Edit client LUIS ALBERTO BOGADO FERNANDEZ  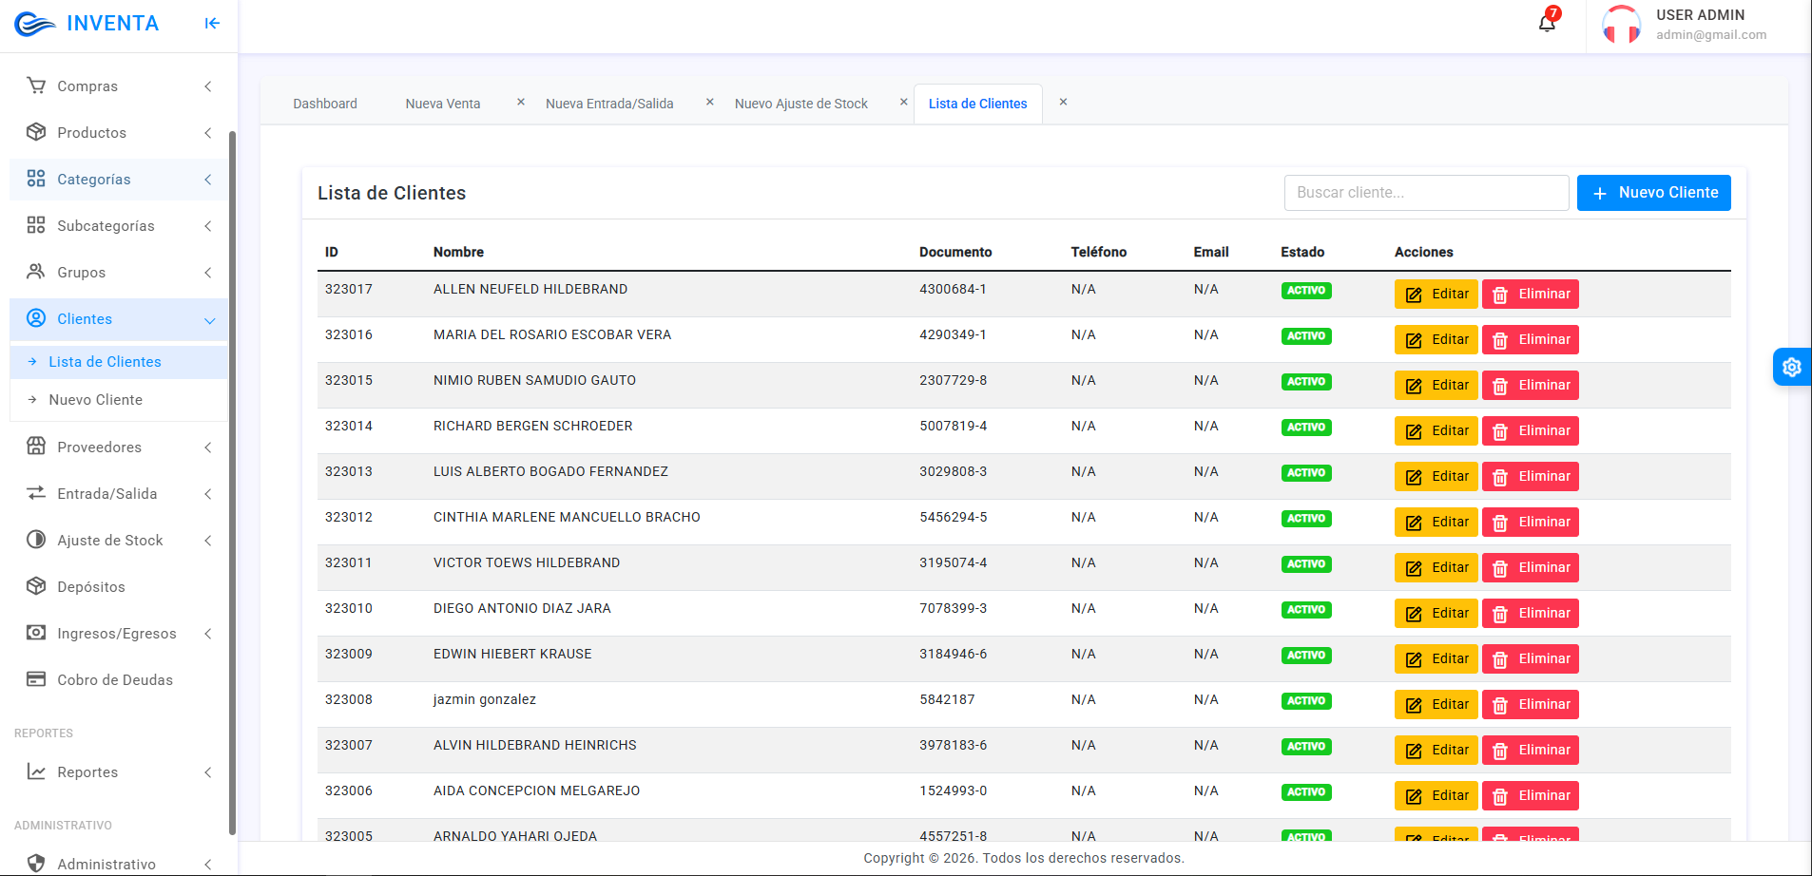1436,476
